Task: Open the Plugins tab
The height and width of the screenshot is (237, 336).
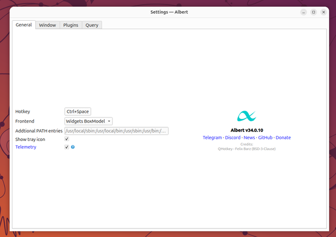Action: point(71,25)
